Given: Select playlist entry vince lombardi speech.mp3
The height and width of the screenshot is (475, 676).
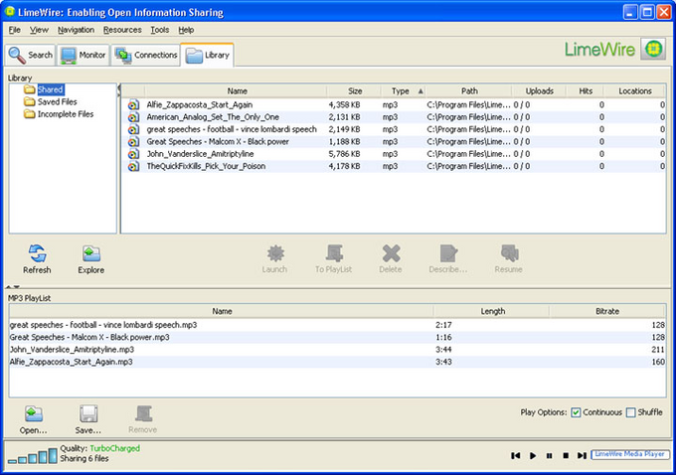Looking at the screenshot, I should (337, 325).
